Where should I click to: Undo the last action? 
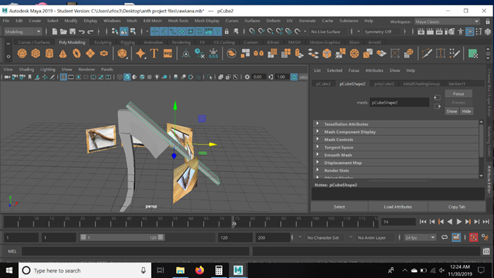tap(82, 31)
